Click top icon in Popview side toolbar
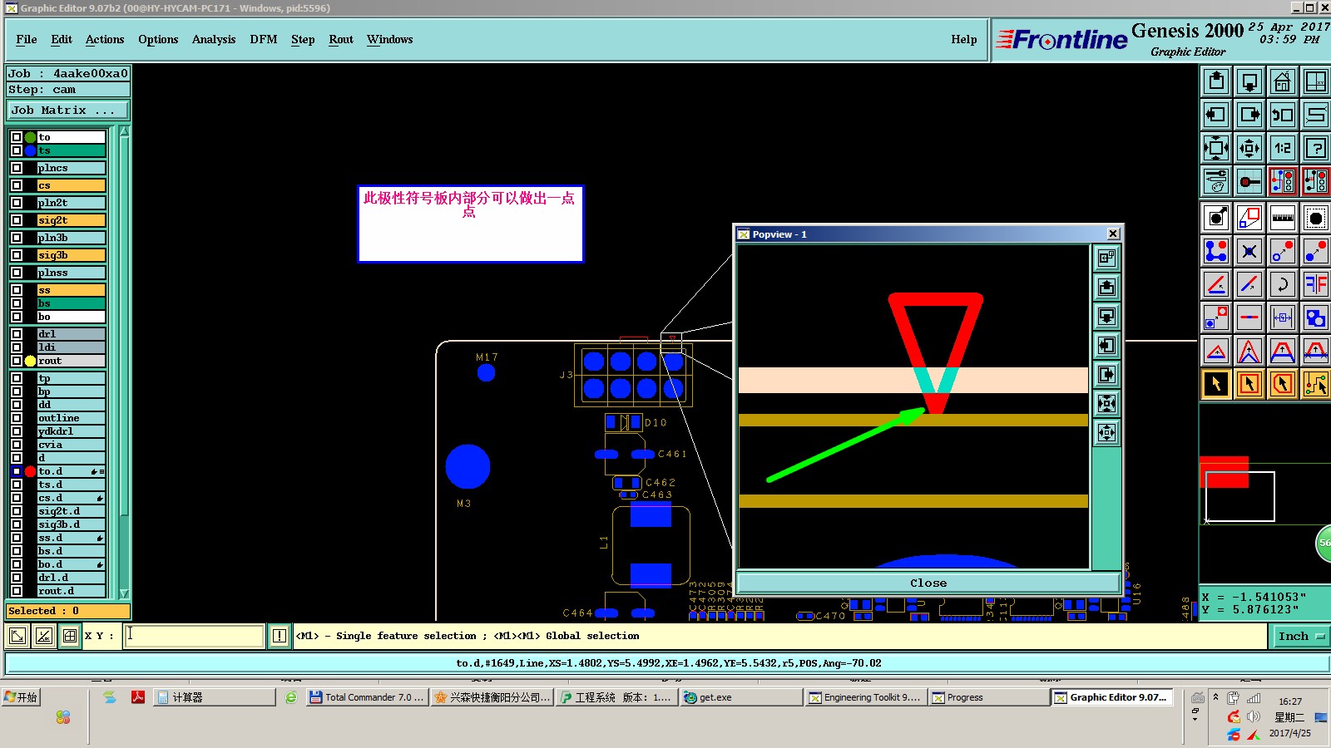 click(1106, 258)
